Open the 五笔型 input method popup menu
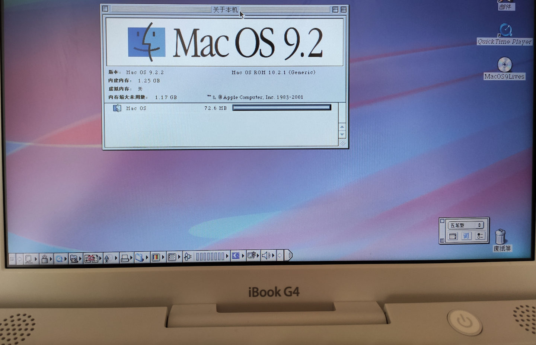 click(x=466, y=225)
